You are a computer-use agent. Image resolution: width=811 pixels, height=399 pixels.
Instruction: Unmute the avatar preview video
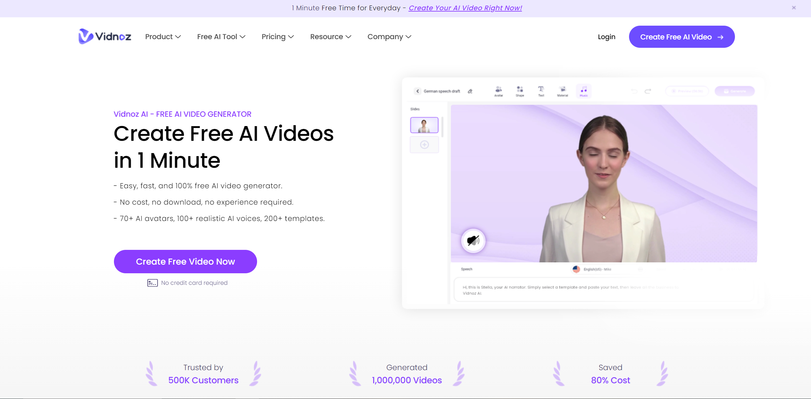coord(473,241)
